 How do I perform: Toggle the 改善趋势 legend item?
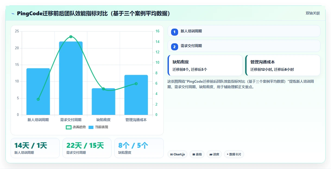tap(76, 127)
